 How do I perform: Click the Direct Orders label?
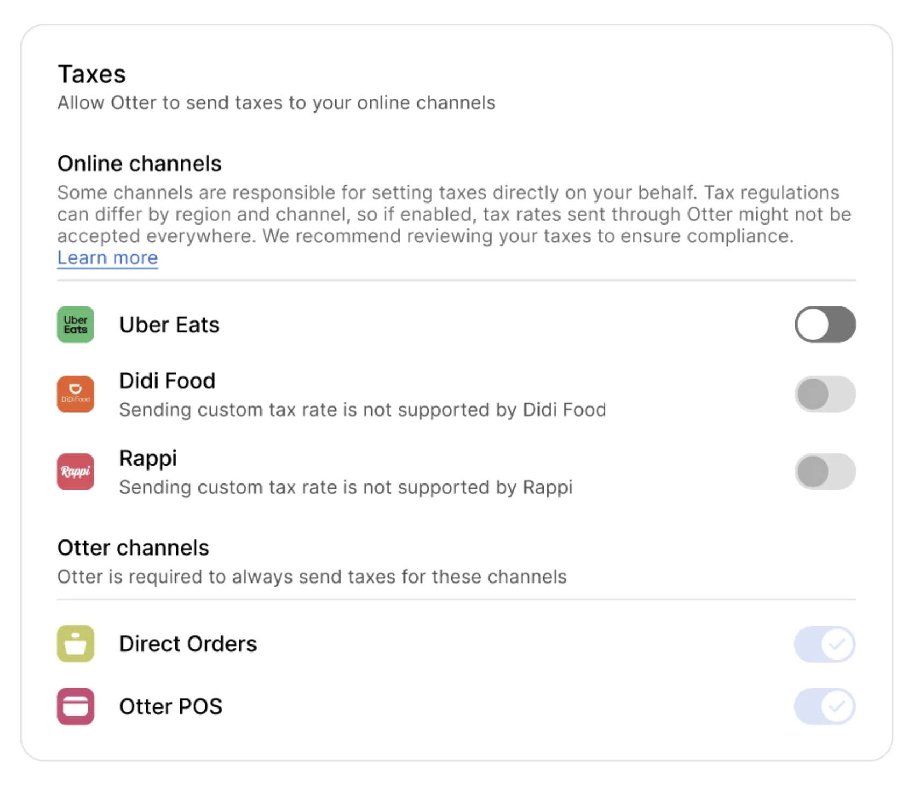[188, 644]
